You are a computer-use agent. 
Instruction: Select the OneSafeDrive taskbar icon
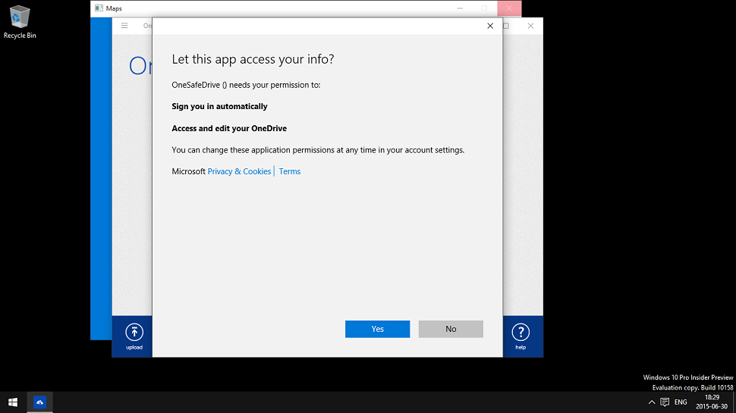[39, 402]
